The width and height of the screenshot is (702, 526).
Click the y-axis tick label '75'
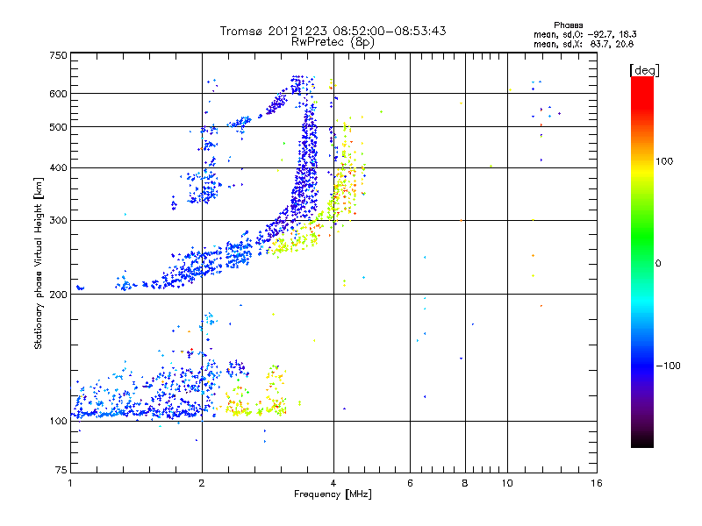click(x=61, y=470)
